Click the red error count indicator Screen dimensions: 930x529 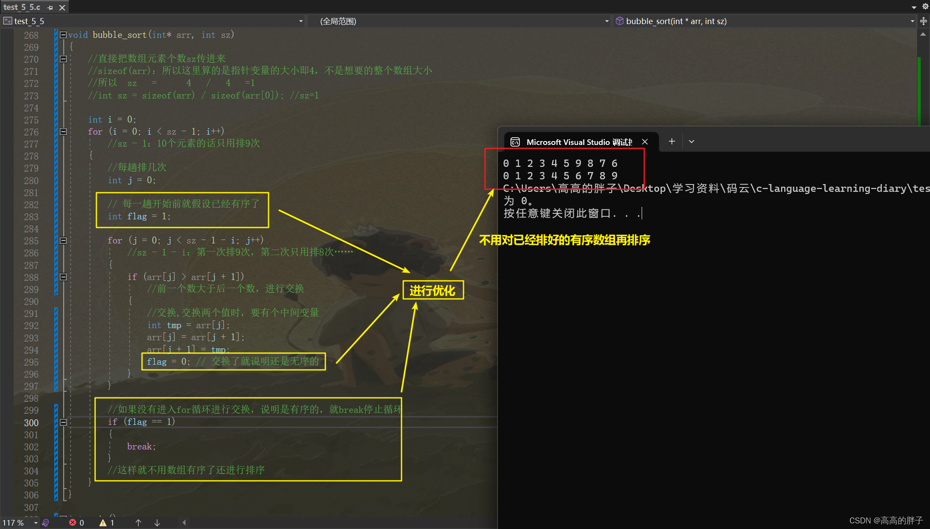(x=77, y=523)
